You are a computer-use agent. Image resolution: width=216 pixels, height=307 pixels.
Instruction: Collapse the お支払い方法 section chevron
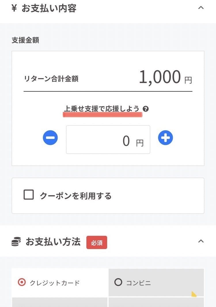click(201, 241)
